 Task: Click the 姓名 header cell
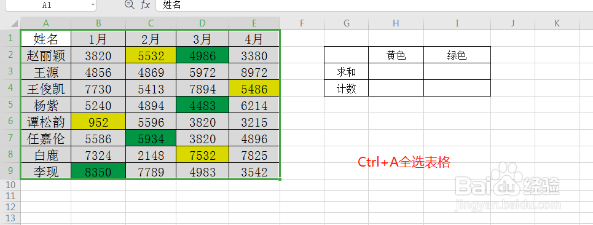[x=45, y=38]
